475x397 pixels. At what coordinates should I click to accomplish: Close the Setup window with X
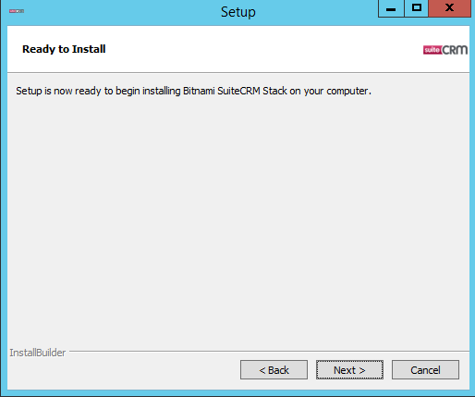point(449,8)
